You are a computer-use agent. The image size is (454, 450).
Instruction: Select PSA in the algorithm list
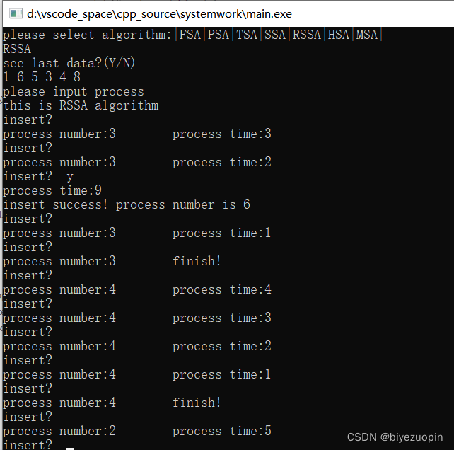[219, 35]
